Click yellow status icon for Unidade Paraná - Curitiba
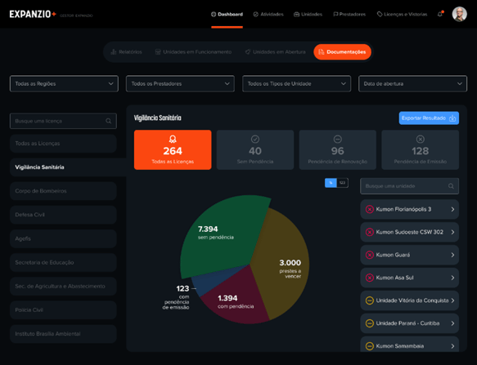The image size is (477, 365). click(x=369, y=323)
